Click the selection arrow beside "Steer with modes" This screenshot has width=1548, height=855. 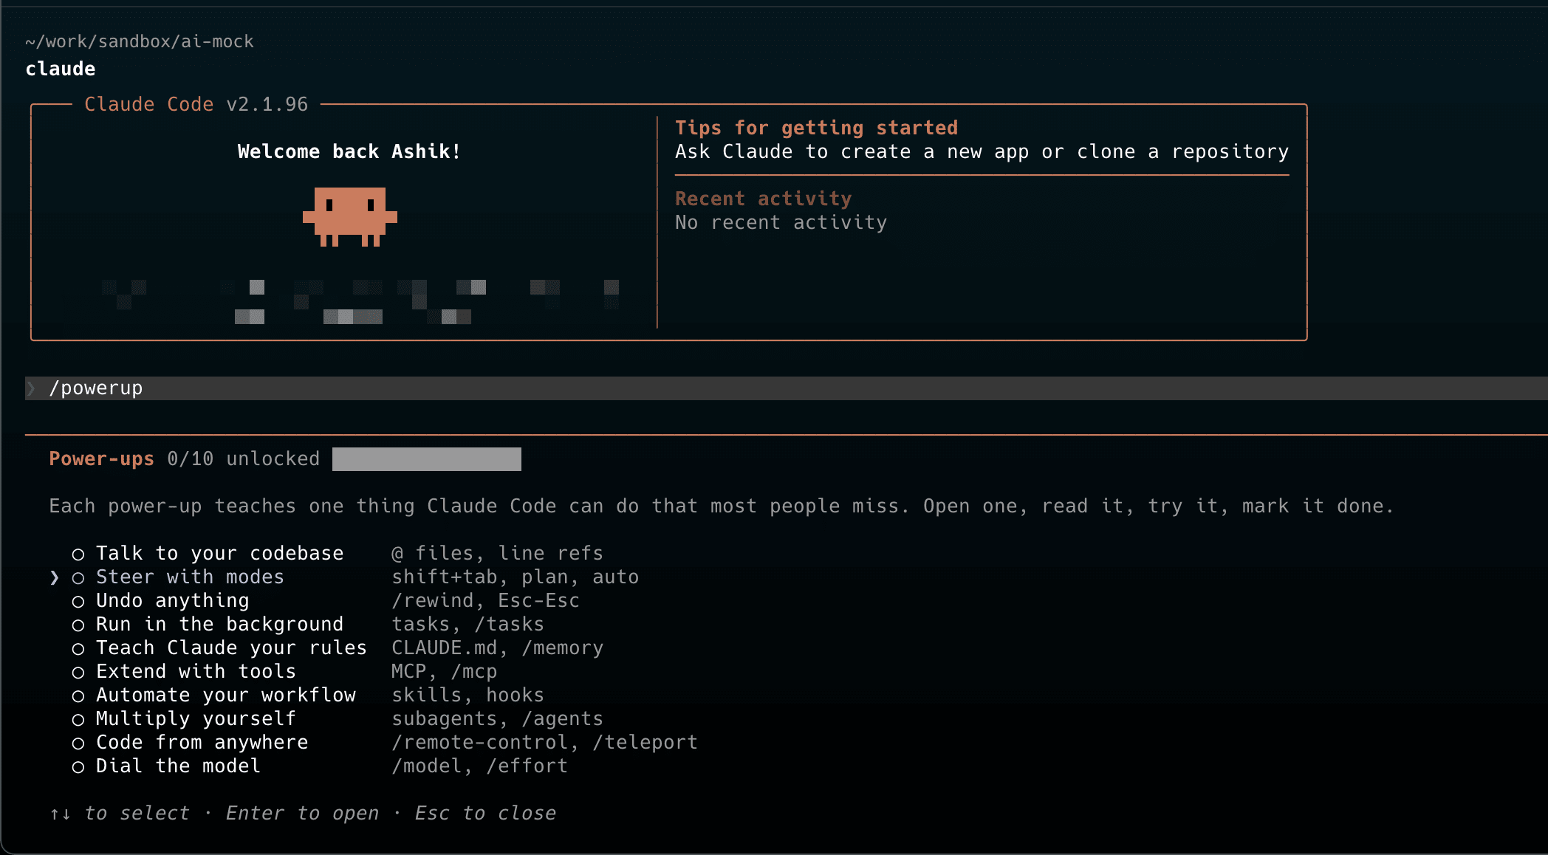tap(54, 577)
